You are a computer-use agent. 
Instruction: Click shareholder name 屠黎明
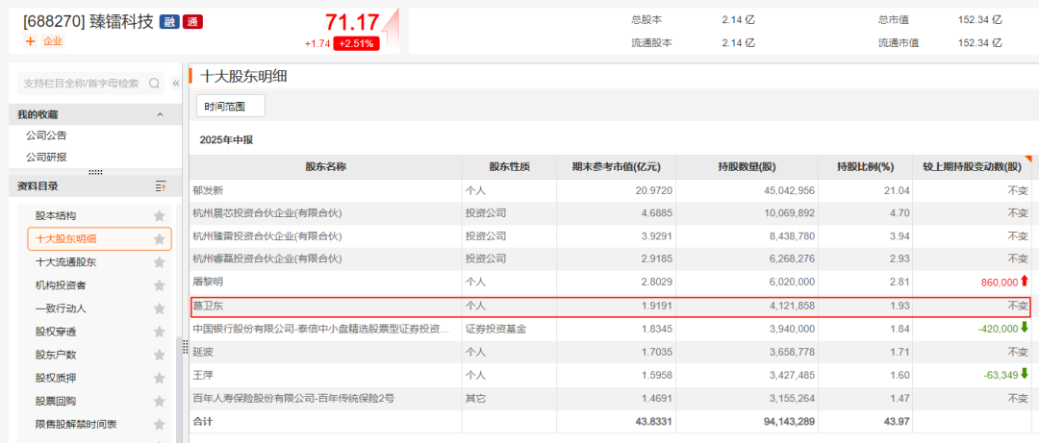[x=207, y=282]
